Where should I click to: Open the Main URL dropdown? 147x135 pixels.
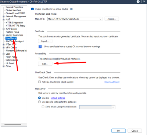click(x=100, y=19)
